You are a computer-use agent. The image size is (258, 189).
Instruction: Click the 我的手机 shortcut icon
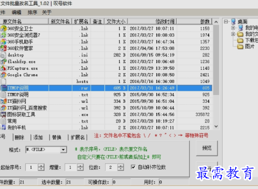click(x=4, y=127)
